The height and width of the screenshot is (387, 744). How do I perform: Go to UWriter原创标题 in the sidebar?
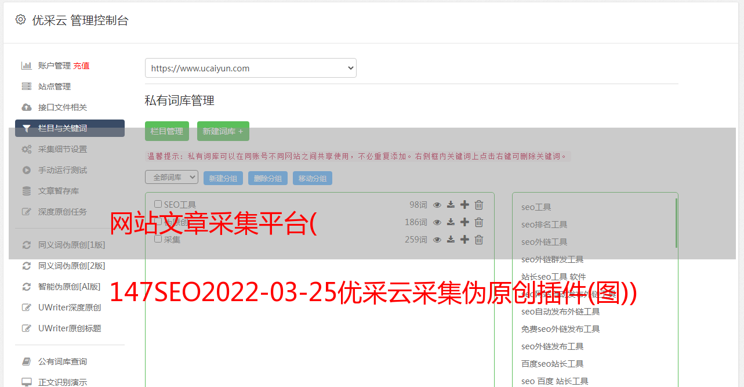tap(70, 328)
